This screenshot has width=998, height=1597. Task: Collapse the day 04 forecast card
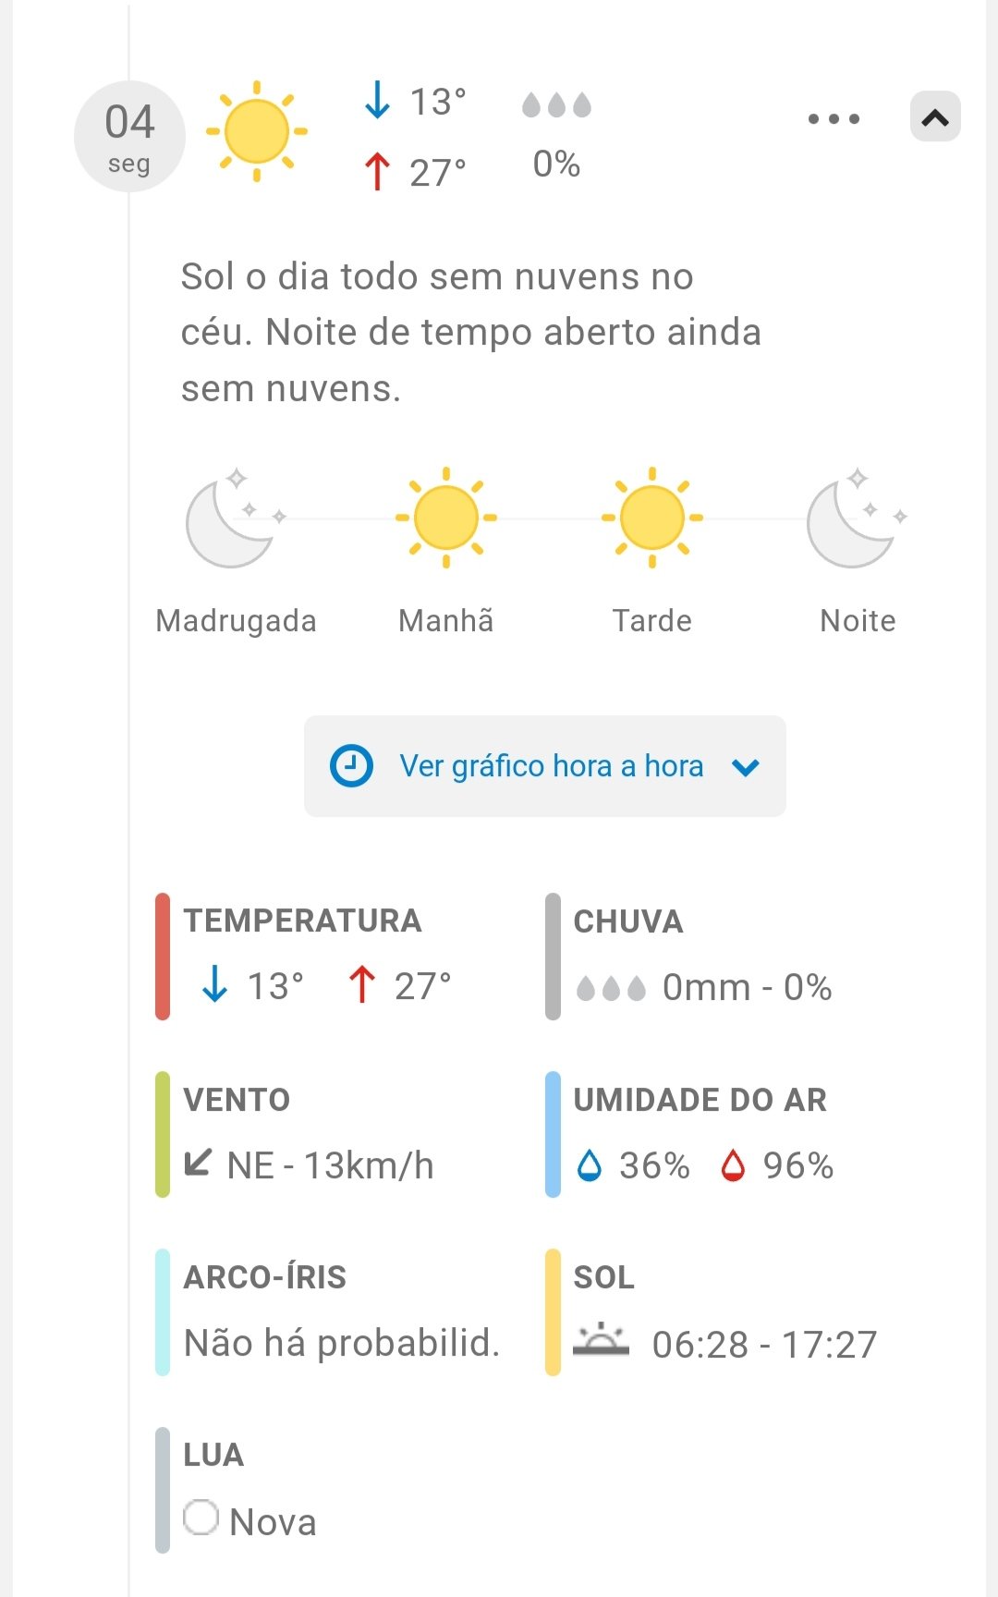(x=935, y=117)
